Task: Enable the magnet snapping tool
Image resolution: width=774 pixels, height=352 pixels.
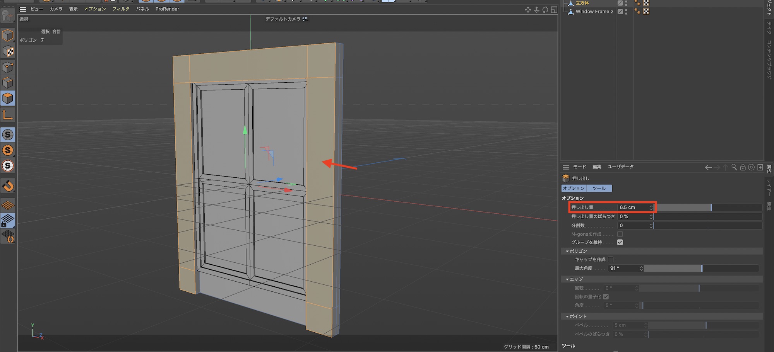Action: tap(8, 186)
